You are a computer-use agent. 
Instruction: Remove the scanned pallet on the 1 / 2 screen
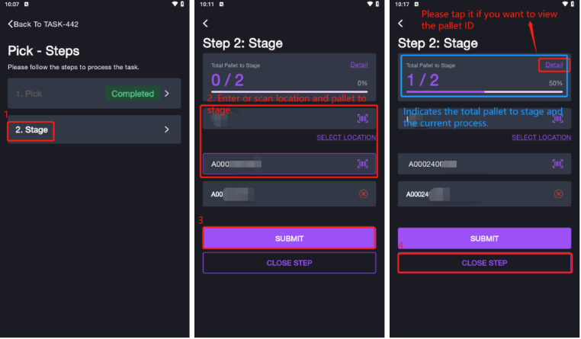[x=558, y=194]
